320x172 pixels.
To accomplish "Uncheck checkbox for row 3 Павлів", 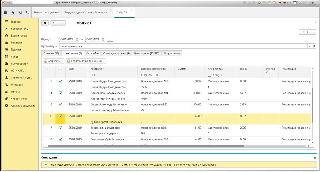I will point(60,81).
